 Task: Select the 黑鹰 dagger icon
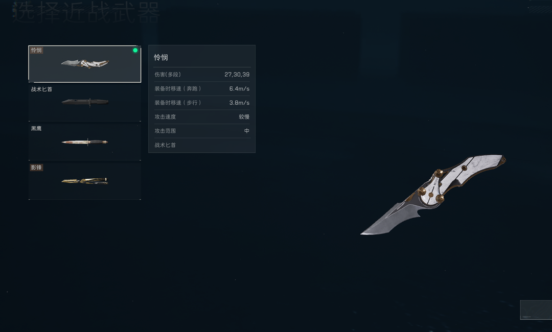(85, 141)
